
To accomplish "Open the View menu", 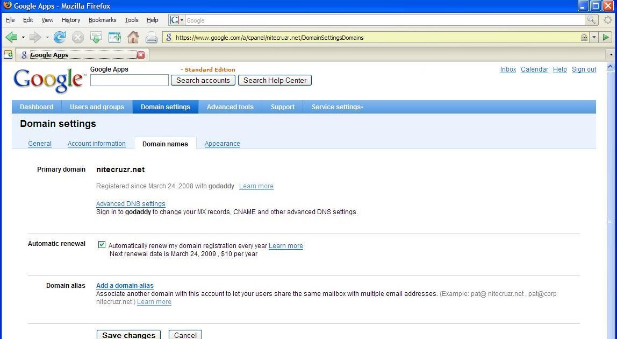I will [x=47, y=20].
